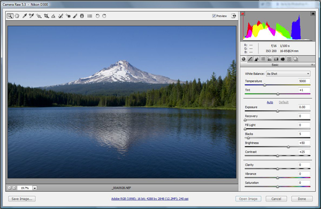The width and height of the screenshot is (321, 209).
Task: Switch to the Detail panel tab
Action: (x=256, y=59)
